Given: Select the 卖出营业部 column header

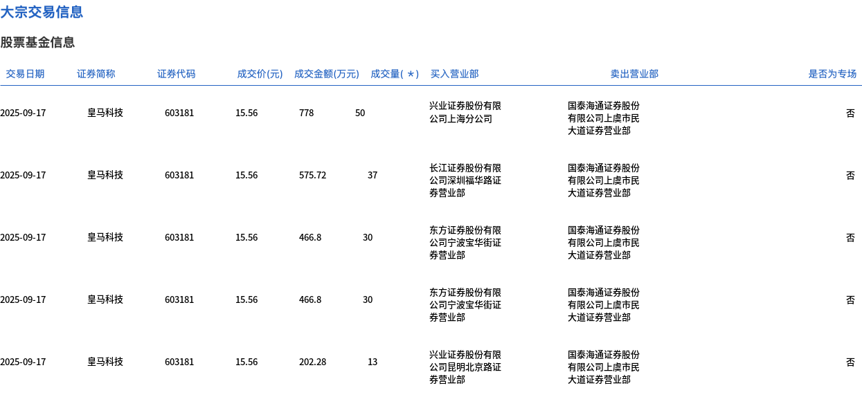Looking at the screenshot, I should tap(634, 74).
